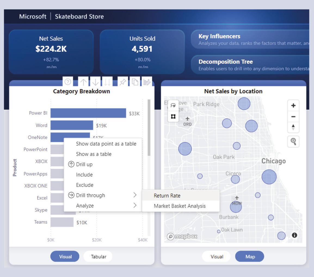Screen dimensions: 314x277
Task: Zoom out the map with minus button
Action: [x=293, y=116]
